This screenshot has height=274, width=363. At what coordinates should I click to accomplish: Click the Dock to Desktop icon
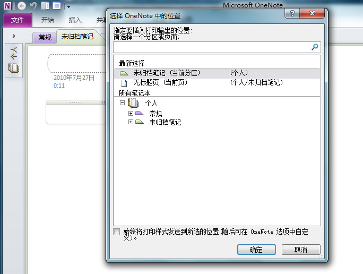(45, 6)
